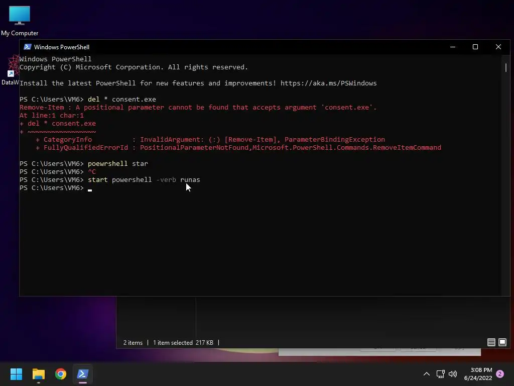Click the 'start powershell -verb runas' command line
This screenshot has height=386, width=514.
click(x=144, y=180)
